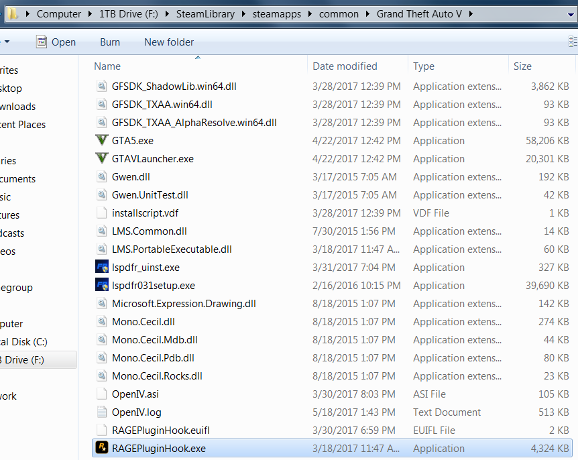
Task: Click the GTAVLauncher.exe V logo icon
Action: click(x=102, y=158)
